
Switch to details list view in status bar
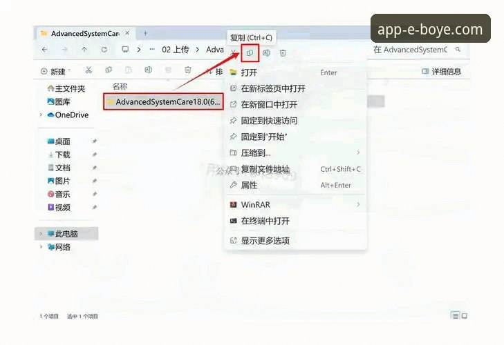(x=455, y=316)
